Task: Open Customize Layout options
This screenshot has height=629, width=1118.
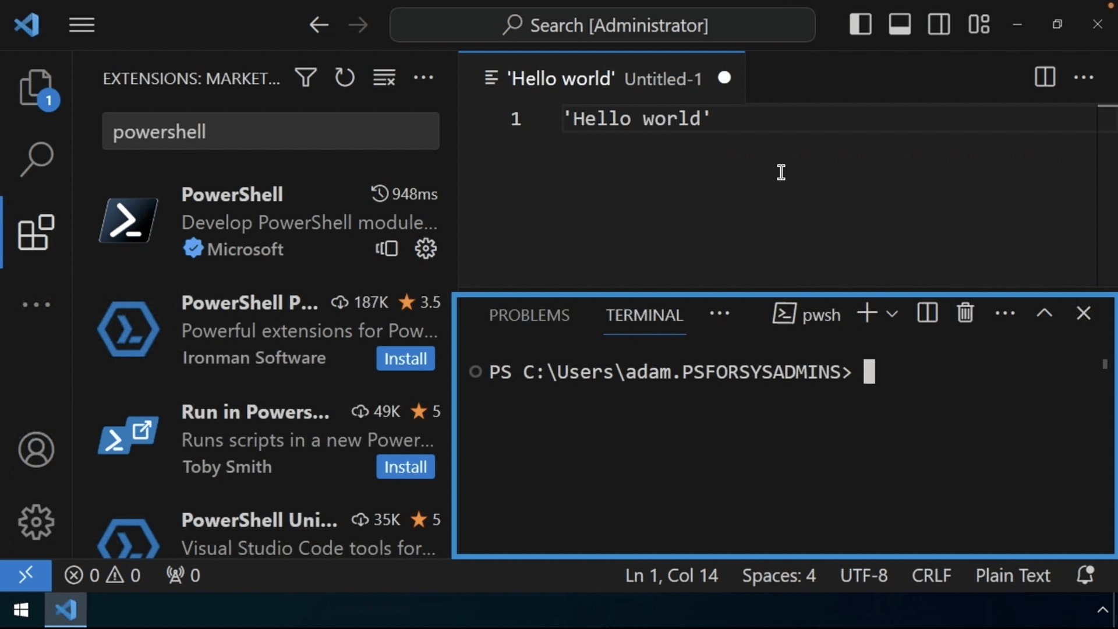Action: click(979, 24)
